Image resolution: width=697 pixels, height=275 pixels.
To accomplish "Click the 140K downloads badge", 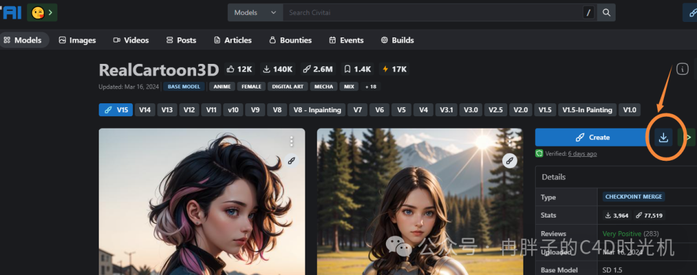I will (278, 69).
